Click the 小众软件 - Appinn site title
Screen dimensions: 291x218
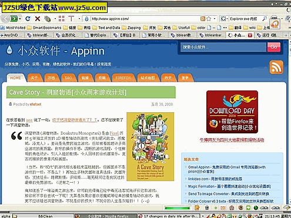click(x=61, y=51)
